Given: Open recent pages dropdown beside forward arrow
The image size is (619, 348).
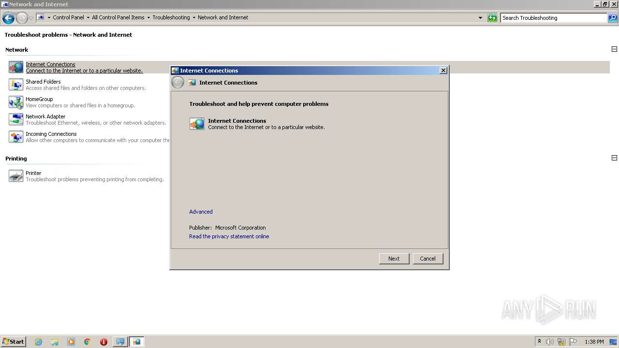Looking at the screenshot, I should tap(31, 18).
